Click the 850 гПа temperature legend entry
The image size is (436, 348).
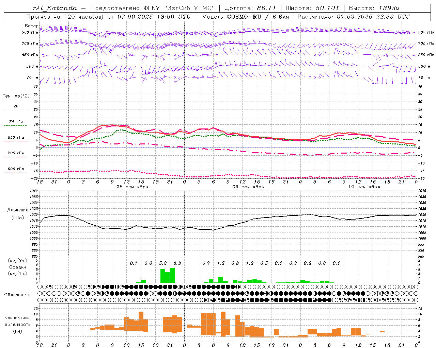coord(16,138)
